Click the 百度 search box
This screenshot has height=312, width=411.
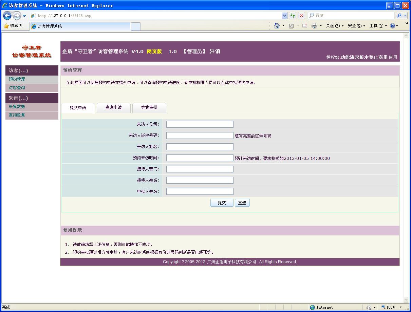351,16
